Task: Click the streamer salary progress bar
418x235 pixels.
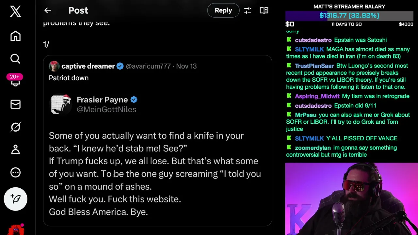Action: point(349,16)
